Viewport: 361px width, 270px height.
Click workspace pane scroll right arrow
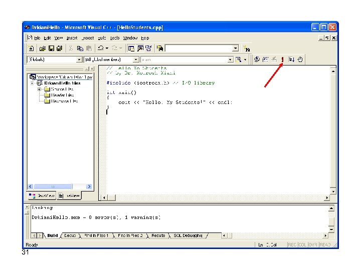tap(89, 186)
